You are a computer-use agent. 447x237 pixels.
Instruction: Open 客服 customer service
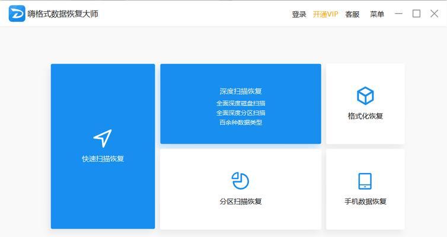click(x=352, y=14)
